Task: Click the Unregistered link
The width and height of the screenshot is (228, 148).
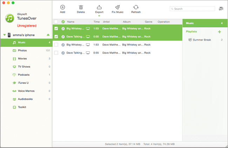Action: [x=27, y=26]
